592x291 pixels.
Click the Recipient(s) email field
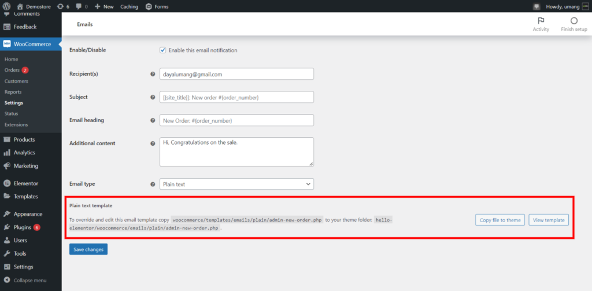click(236, 74)
